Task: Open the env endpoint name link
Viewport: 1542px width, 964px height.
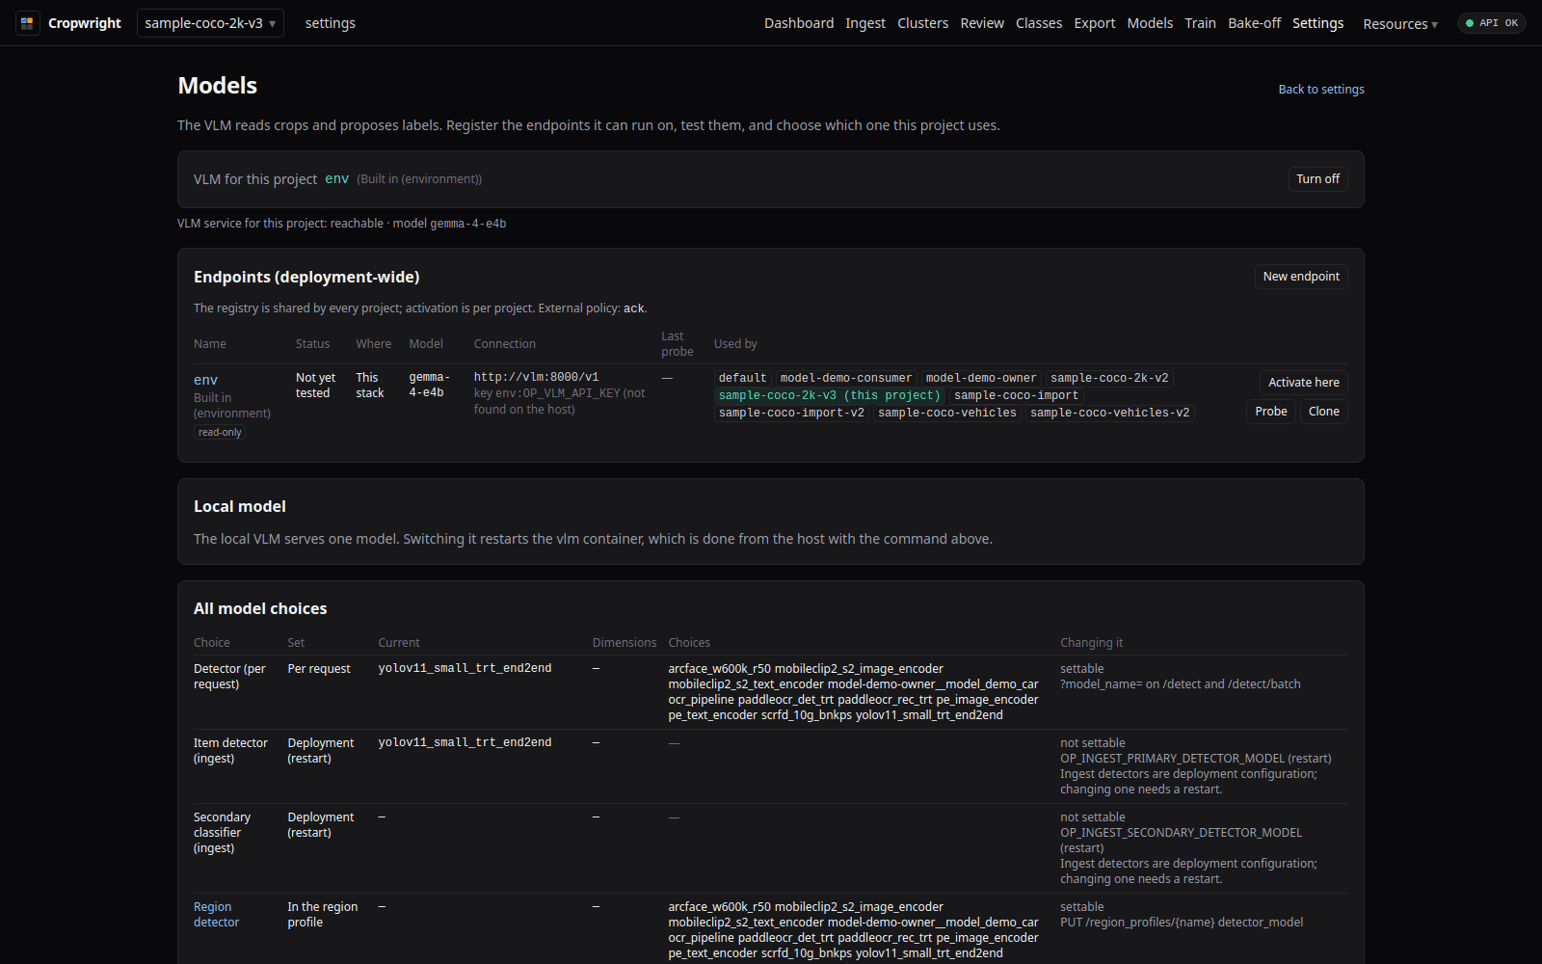Action: (205, 380)
